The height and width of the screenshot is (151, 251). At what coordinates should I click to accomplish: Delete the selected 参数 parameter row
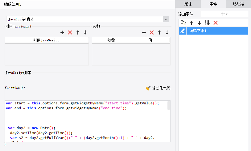pyautogui.click(x=152, y=32)
